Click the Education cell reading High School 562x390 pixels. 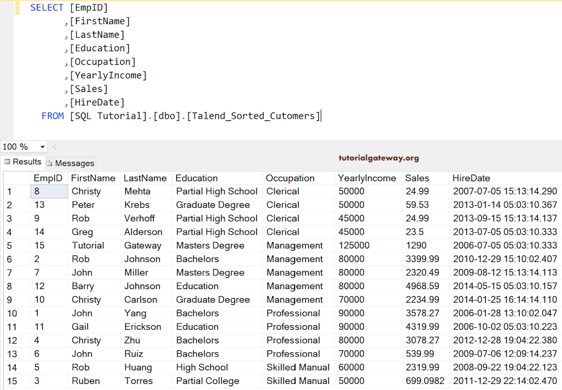[x=202, y=367]
